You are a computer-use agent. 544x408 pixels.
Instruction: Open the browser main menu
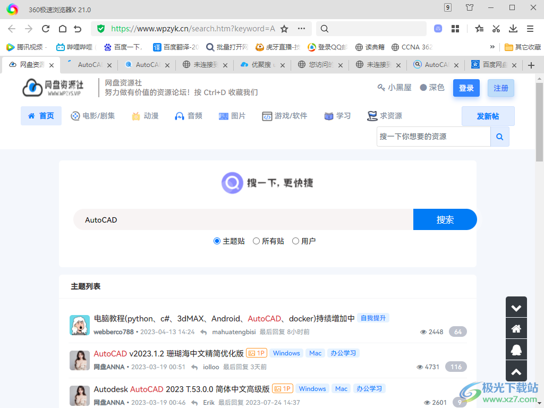(x=530, y=29)
